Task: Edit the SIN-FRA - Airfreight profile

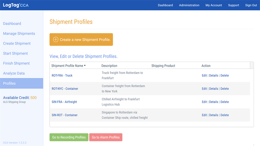Action: 204,102
